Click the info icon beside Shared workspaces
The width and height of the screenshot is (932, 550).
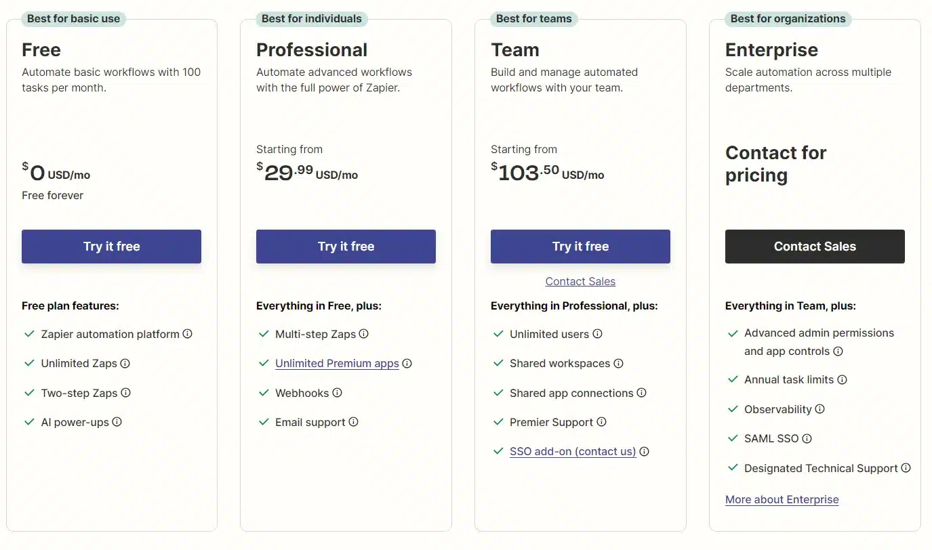[x=617, y=363]
